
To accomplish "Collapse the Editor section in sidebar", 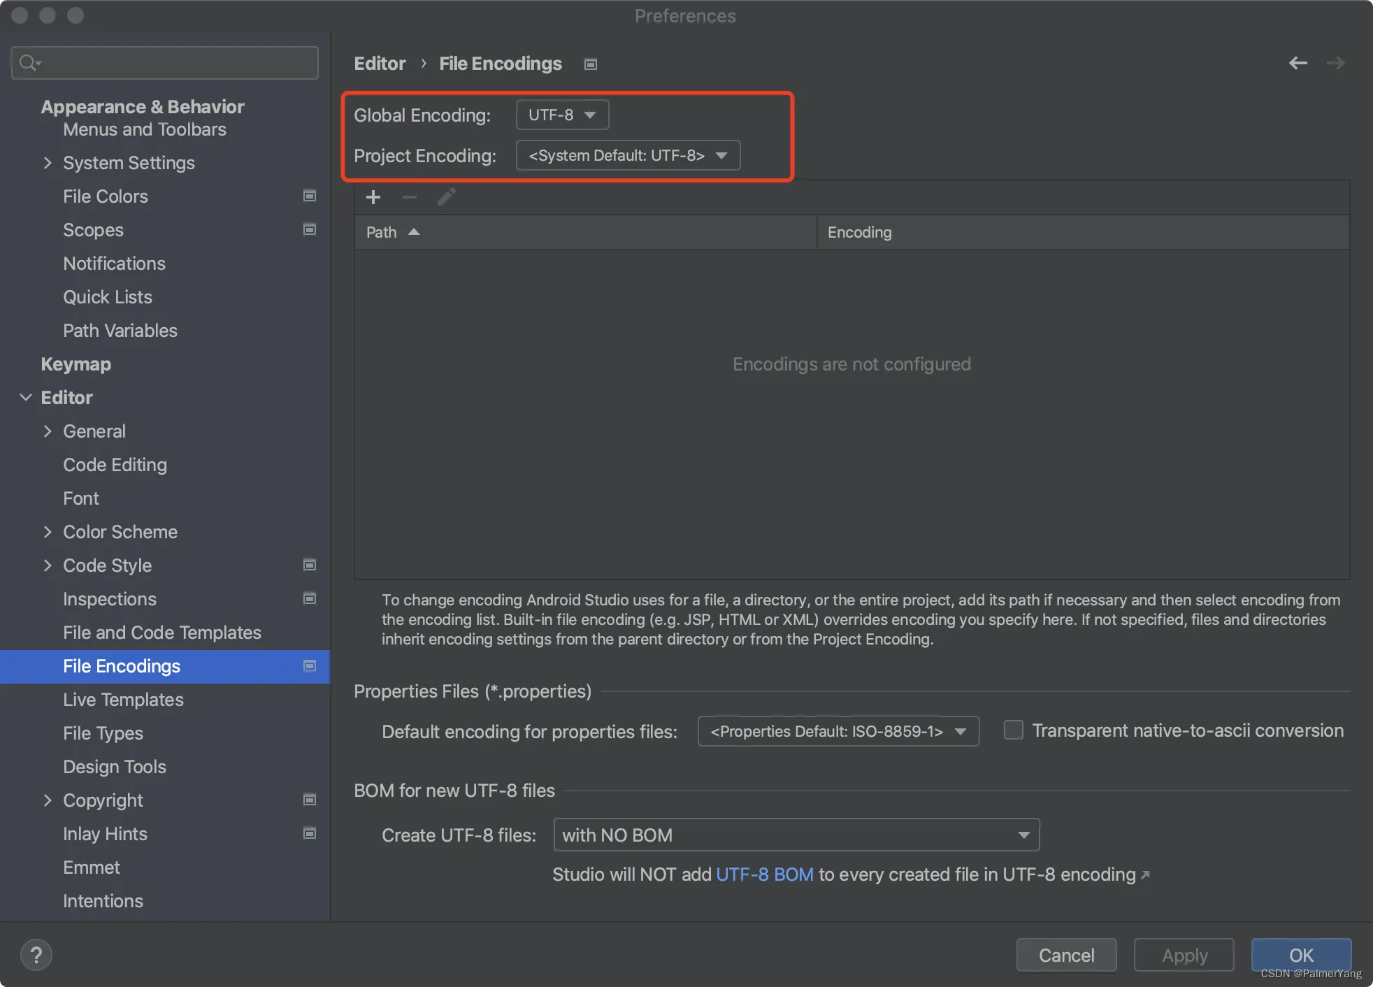I will click(x=26, y=398).
